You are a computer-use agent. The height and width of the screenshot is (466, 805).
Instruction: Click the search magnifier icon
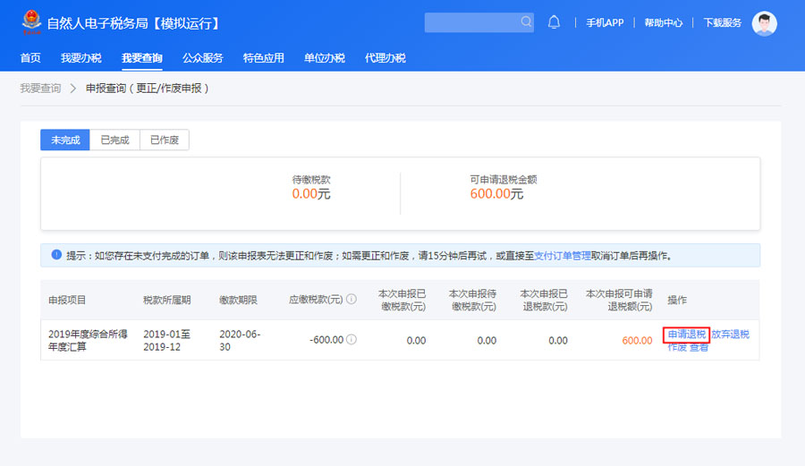[x=525, y=22]
